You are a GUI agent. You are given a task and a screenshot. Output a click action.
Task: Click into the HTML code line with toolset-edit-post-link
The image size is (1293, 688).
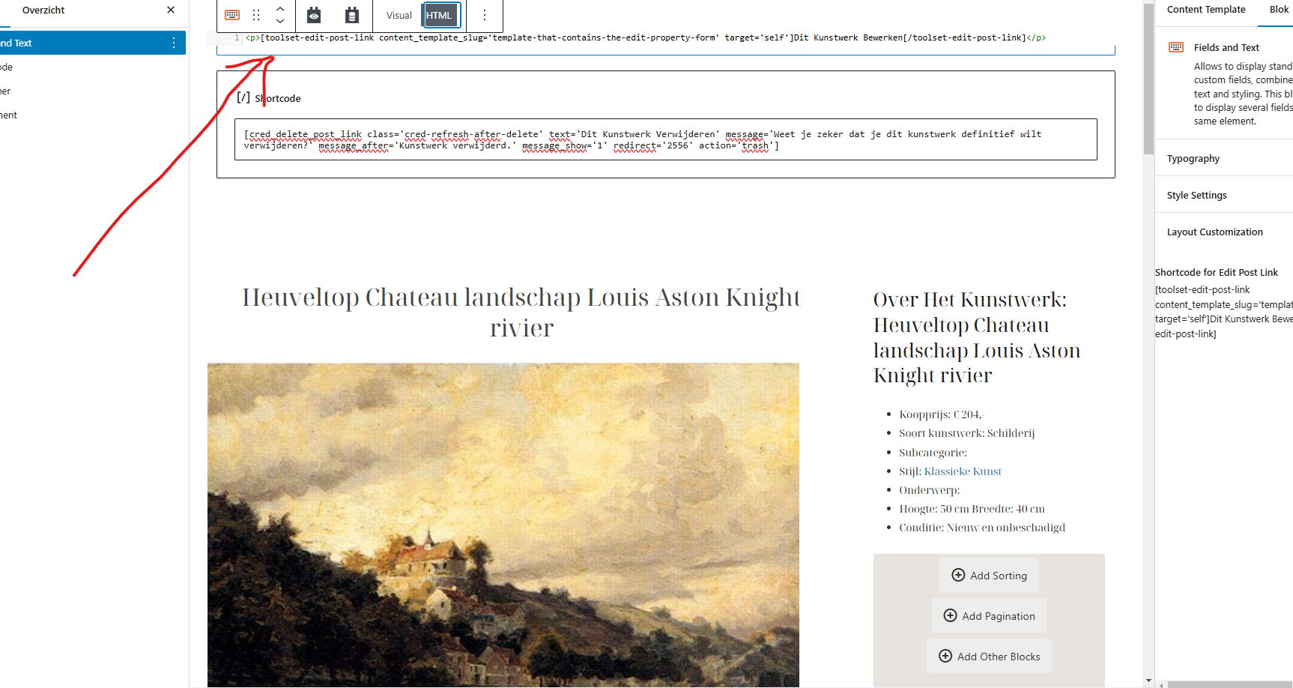click(x=645, y=37)
